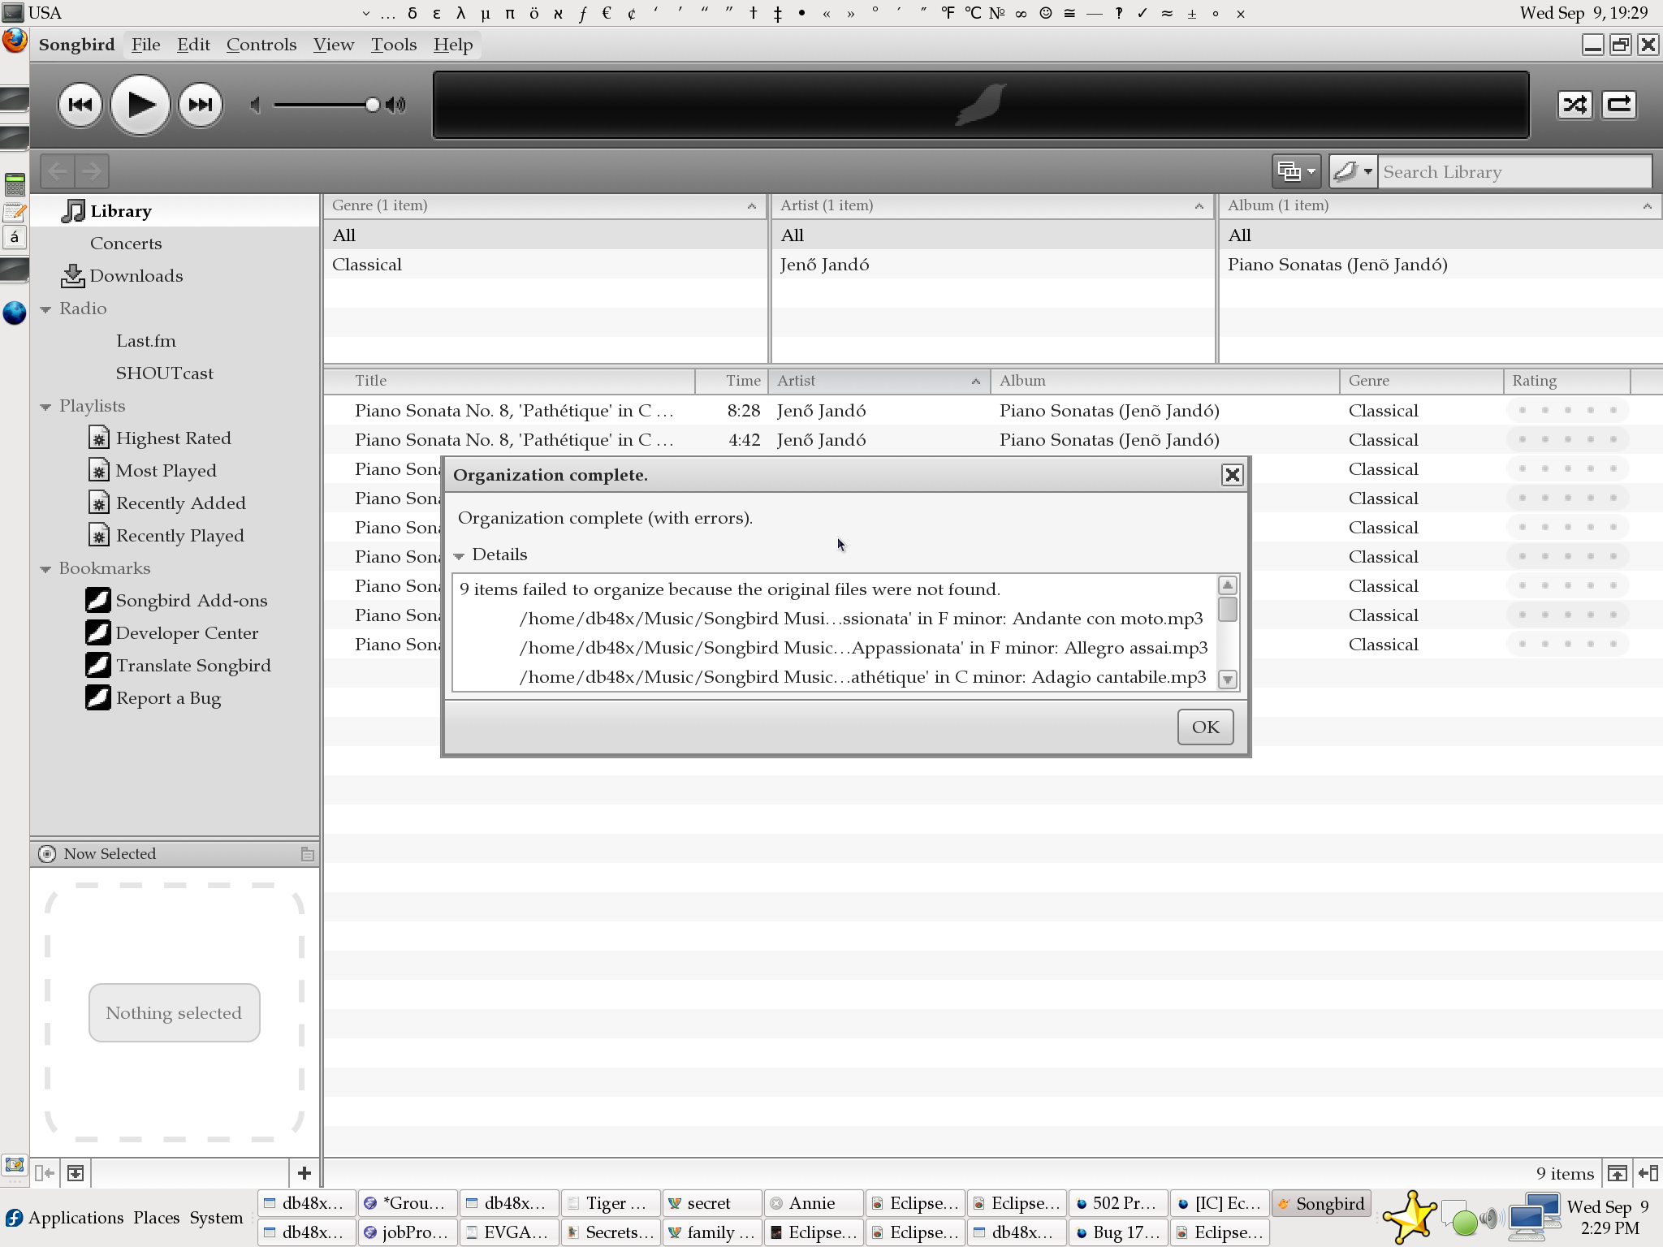Sort the Genre filter pane header
Screen dimensions: 1663x1247
click(x=545, y=205)
